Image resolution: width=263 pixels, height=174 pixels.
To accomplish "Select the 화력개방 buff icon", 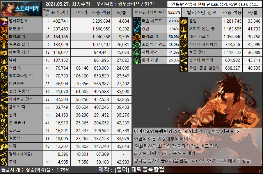I will pyautogui.click(x=137, y=52).
